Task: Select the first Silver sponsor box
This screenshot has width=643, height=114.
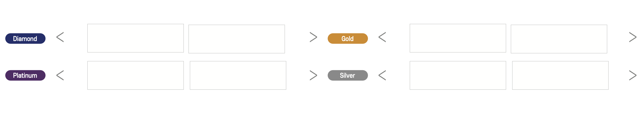Action: (458, 75)
